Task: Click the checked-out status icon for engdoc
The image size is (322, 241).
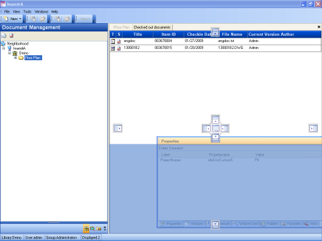Action: point(119,41)
